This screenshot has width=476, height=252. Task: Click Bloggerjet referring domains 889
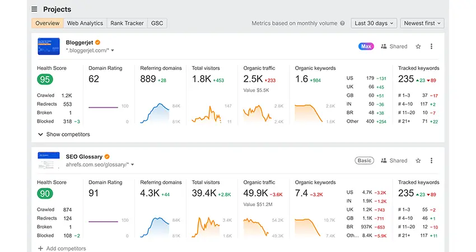148,79
